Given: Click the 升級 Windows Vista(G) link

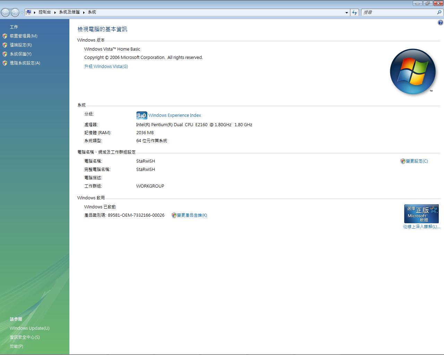Looking at the screenshot, I should (x=106, y=67).
